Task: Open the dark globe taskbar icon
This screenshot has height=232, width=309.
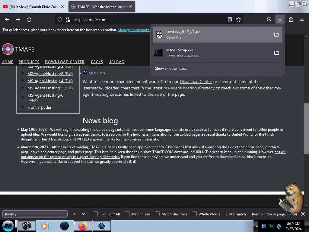Action: click(x=64, y=226)
